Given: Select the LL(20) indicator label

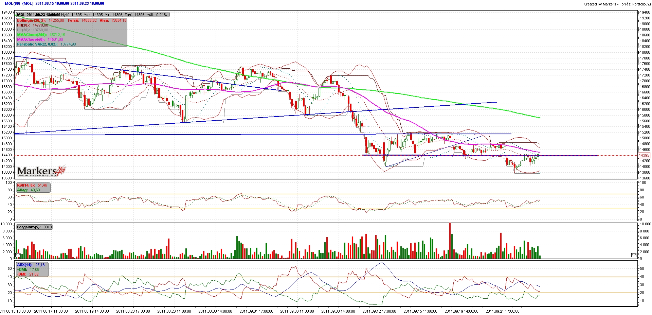Looking at the screenshot, I should coord(23,30).
